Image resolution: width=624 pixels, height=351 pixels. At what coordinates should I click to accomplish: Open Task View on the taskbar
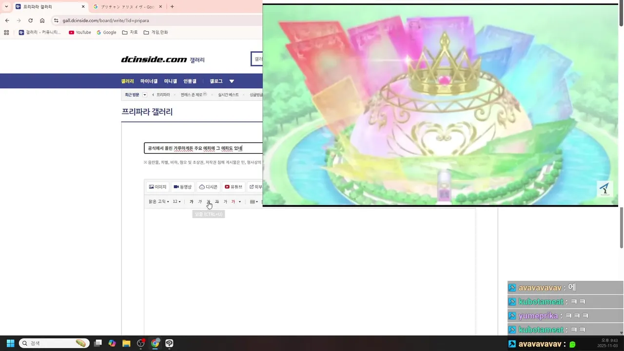pos(98,343)
